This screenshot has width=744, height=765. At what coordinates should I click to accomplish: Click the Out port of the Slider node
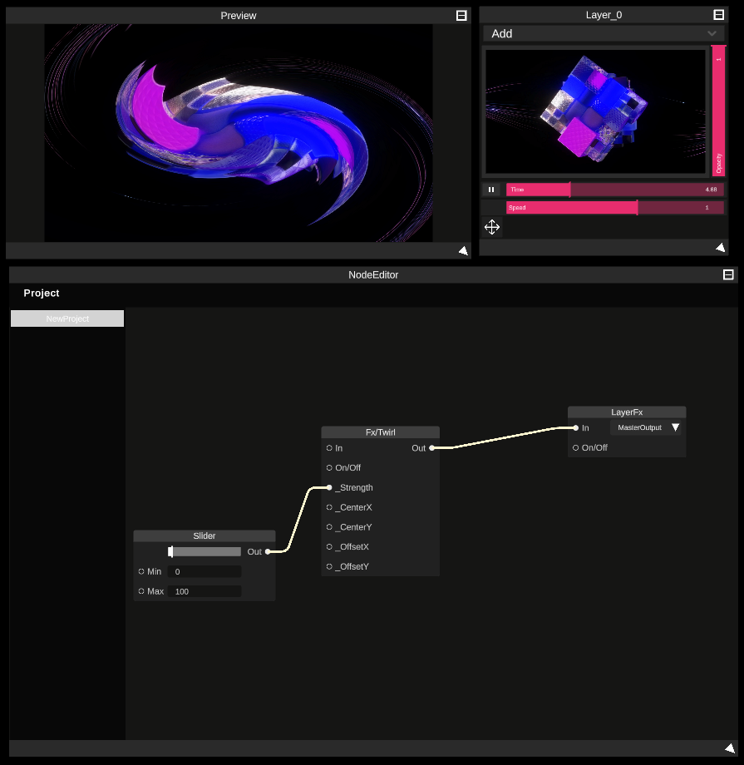(269, 551)
